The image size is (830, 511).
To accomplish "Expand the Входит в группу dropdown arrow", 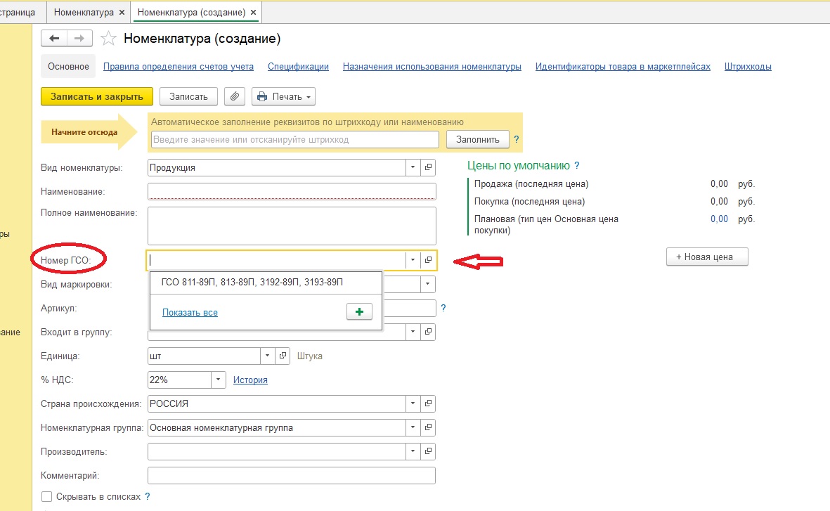I will 413,332.
